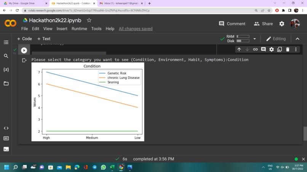Show hidden tray icons chevron

tap(263, 167)
